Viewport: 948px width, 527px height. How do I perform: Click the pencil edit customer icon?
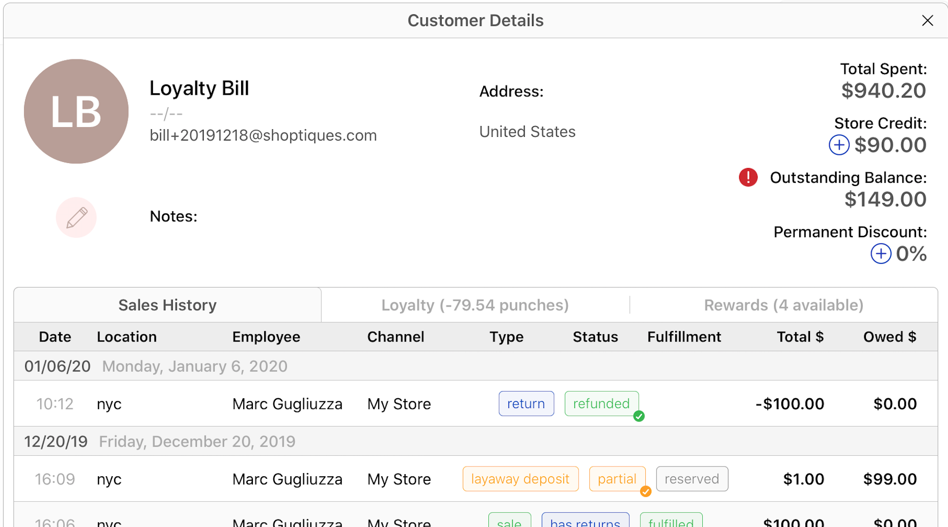point(76,217)
